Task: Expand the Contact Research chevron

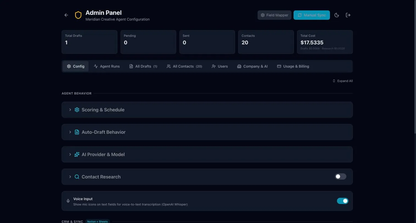Action: pyautogui.click(x=70, y=177)
